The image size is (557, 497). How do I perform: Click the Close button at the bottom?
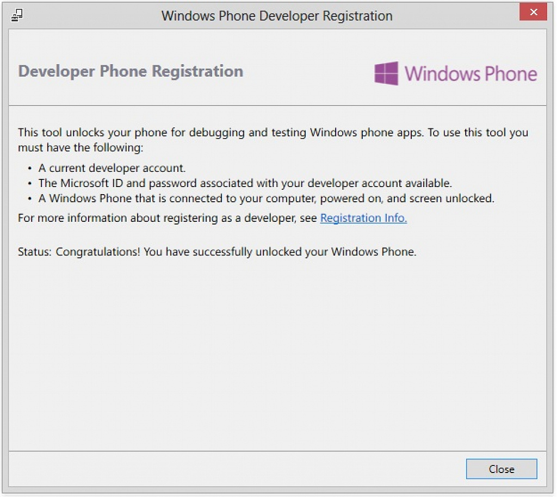501,469
